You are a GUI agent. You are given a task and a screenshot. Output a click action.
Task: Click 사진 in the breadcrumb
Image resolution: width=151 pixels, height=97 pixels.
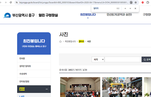point(89,41)
